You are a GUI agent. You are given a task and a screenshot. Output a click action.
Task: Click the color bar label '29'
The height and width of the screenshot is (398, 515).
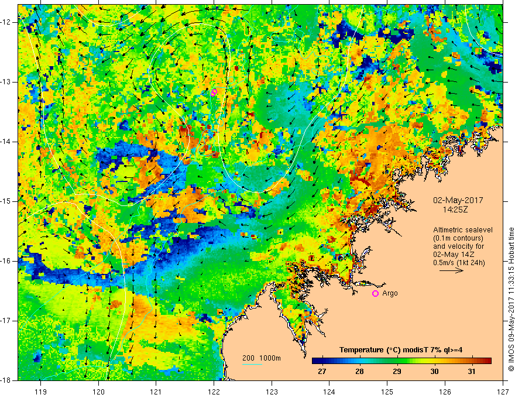point(397,372)
